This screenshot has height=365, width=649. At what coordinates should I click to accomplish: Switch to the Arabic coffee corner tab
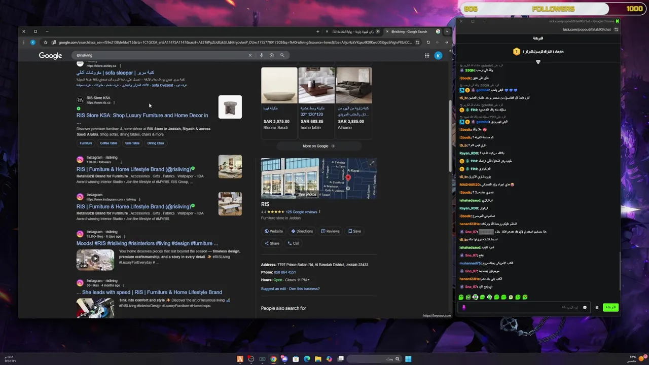coord(354,31)
